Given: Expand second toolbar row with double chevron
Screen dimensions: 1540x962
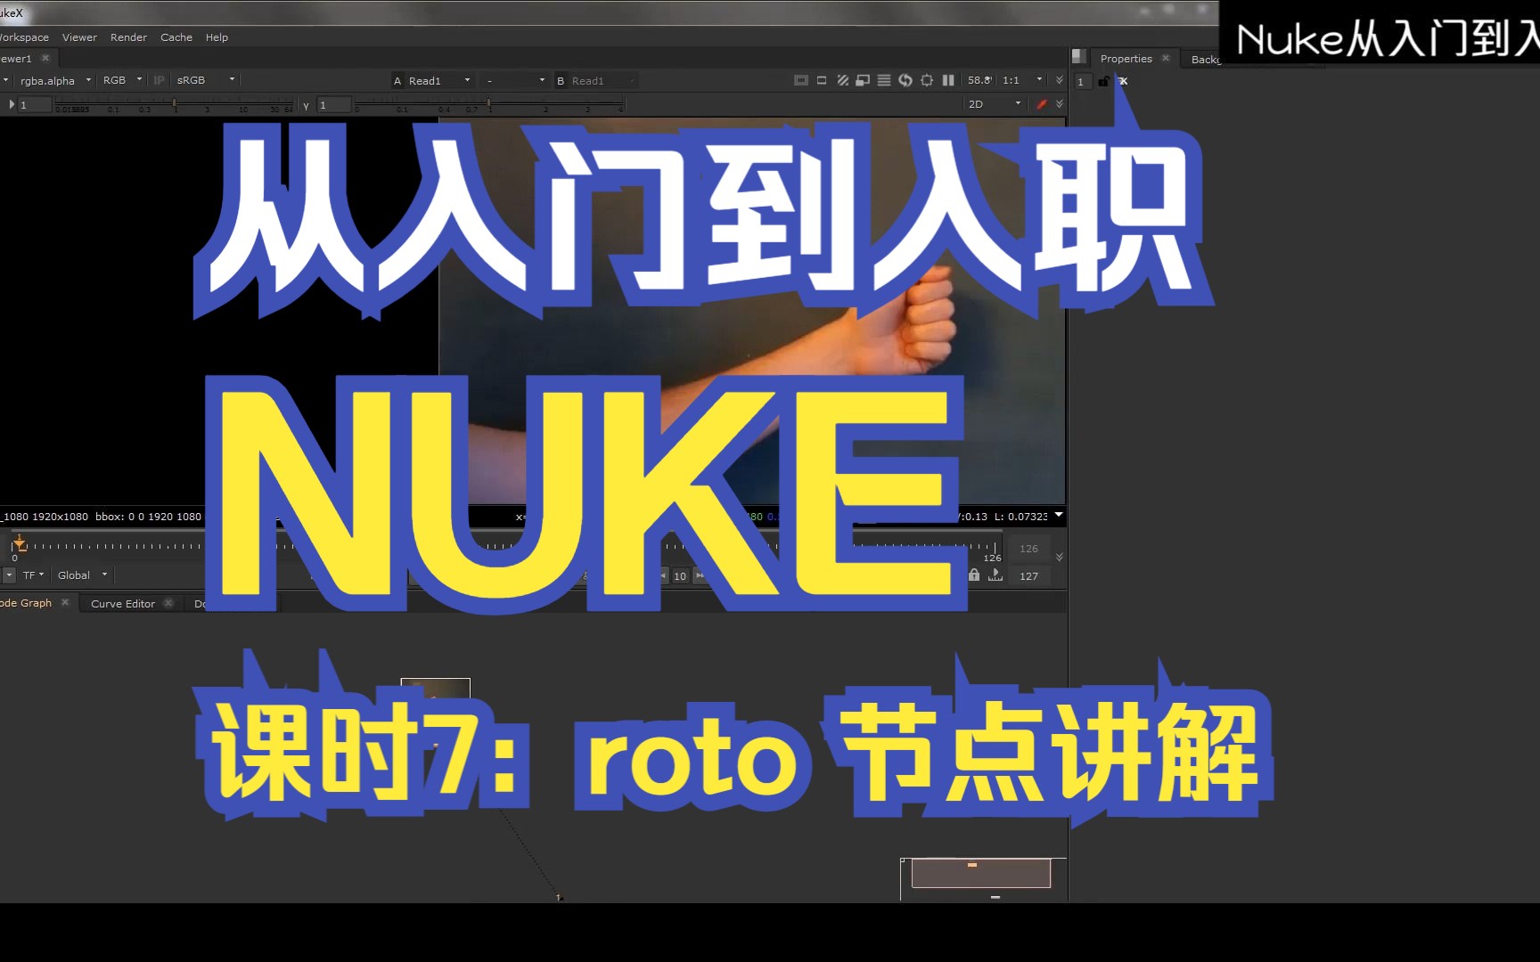Looking at the screenshot, I should [1060, 104].
